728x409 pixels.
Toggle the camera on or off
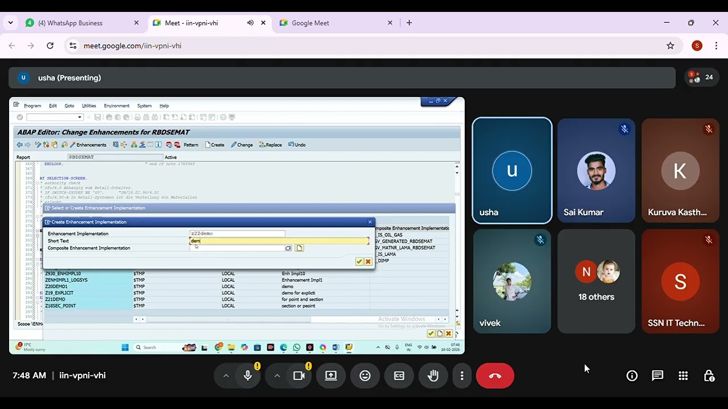point(299,375)
